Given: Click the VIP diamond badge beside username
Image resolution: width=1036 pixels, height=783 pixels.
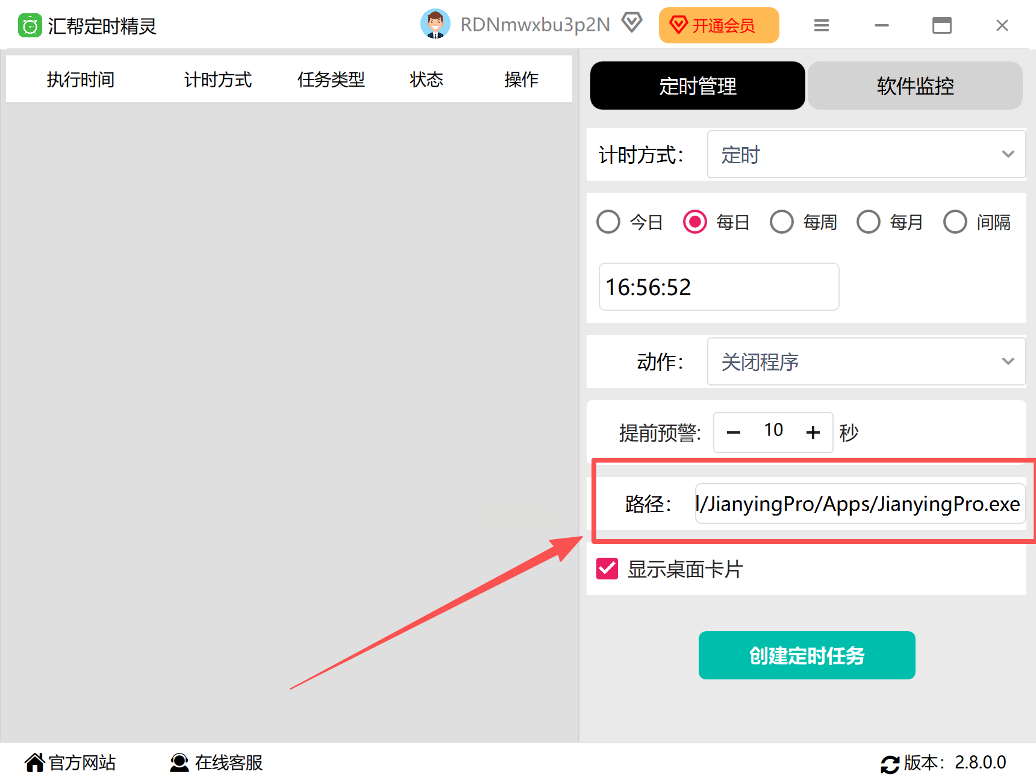Looking at the screenshot, I should click(632, 23).
